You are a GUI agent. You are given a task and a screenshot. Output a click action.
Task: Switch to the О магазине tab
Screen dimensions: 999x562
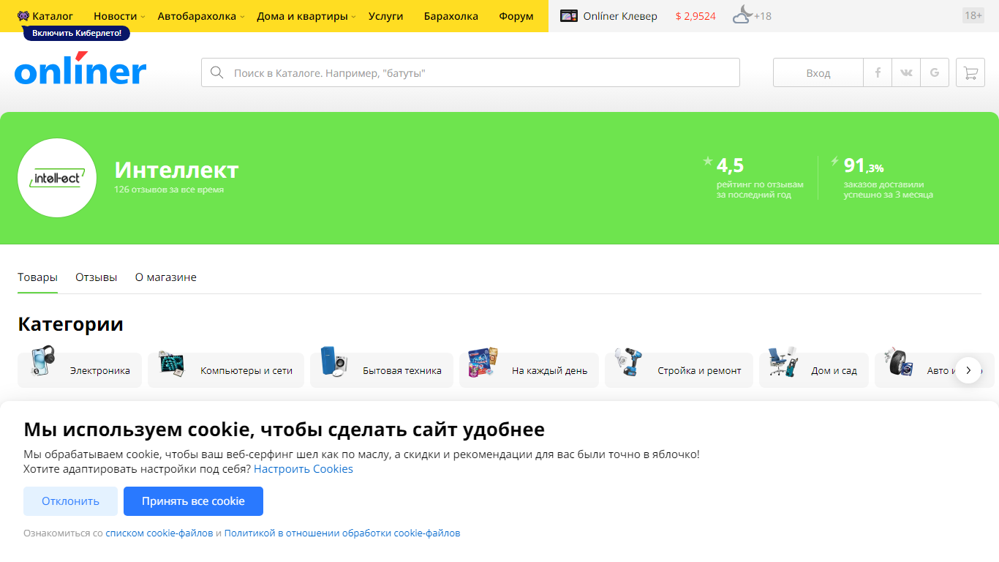coord(166,277)
